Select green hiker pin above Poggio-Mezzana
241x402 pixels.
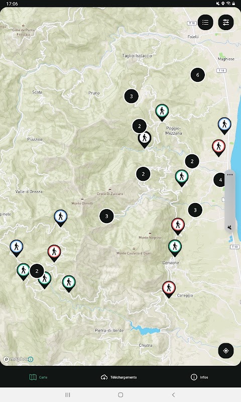pos(162,112)
